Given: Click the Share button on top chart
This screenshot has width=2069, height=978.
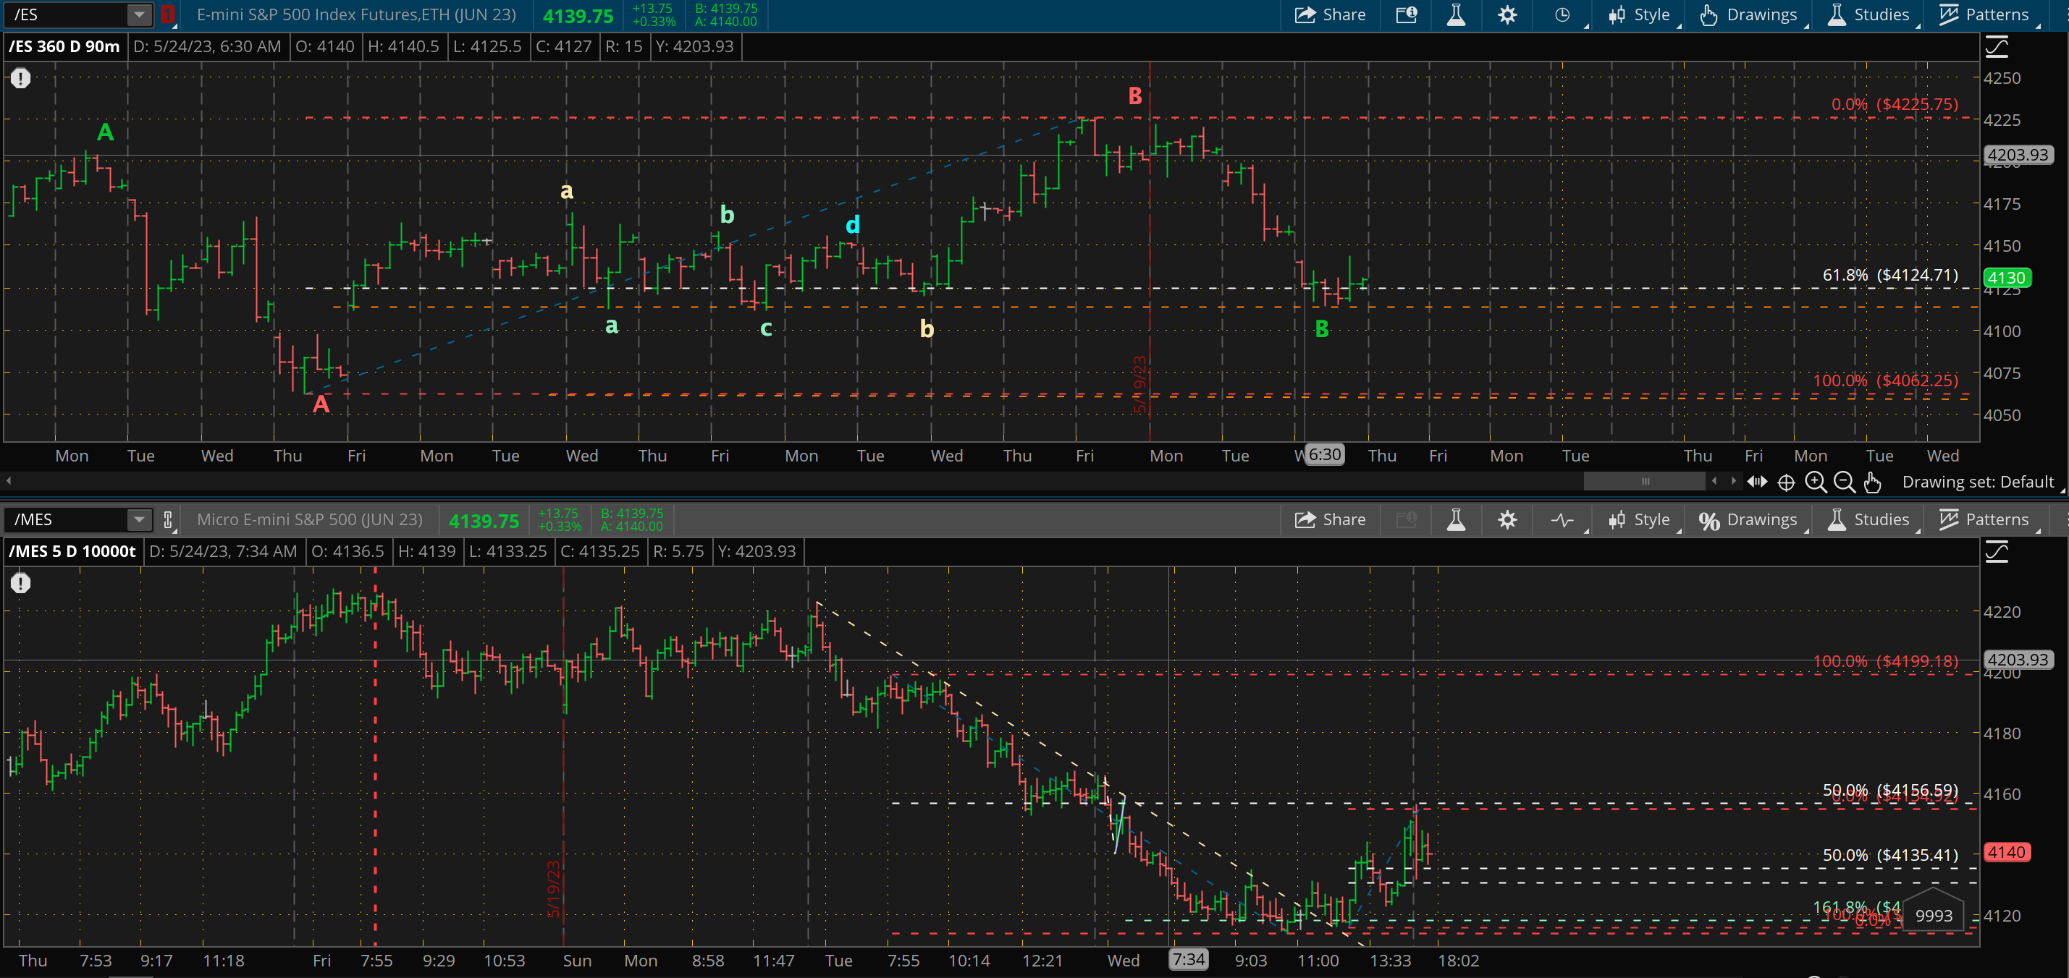Looking at the screenshot, I should (1329, 15).
